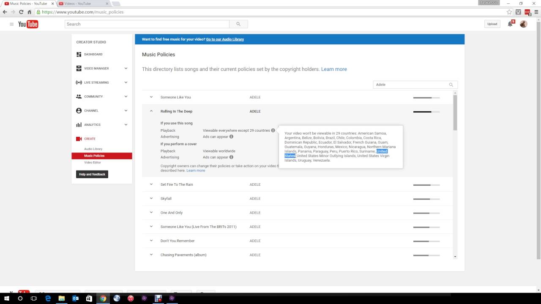Screen dimensions: 541x304
Task: Click the Community people icon
Action: tap(79, 96)
